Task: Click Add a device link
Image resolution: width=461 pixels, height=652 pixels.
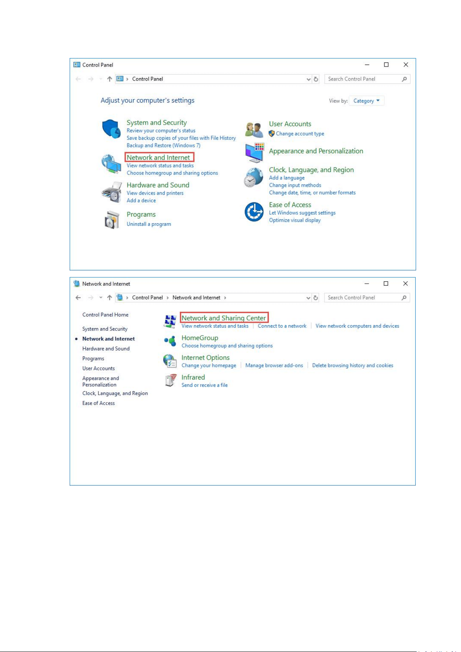Action: click(x=141, y=200)
